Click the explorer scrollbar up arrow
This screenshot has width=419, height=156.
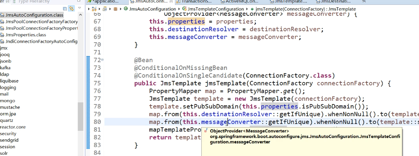[81, 15]
